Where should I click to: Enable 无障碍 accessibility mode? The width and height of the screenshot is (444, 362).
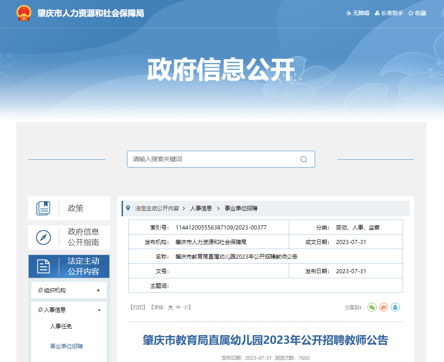point(357,13)
